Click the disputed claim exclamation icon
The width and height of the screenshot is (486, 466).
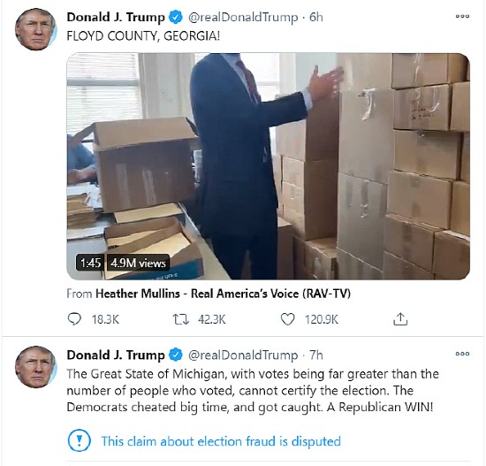(79, 440)
